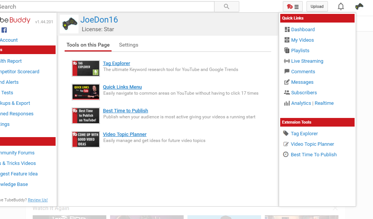Click the TubeBuddy logo in sidebar
Screen dimensions: 373x219
tap(15, 20)
